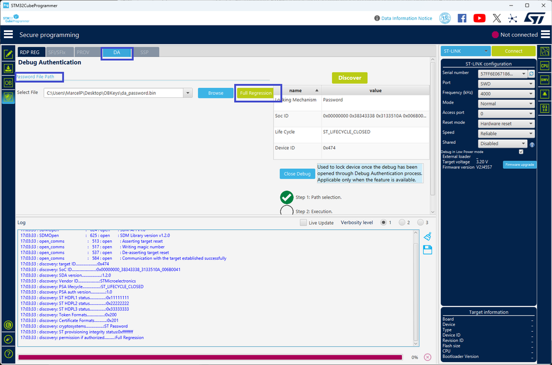Open the Mode Normal dropdown
The image size is (552, 365).
[x=506, y=103]
